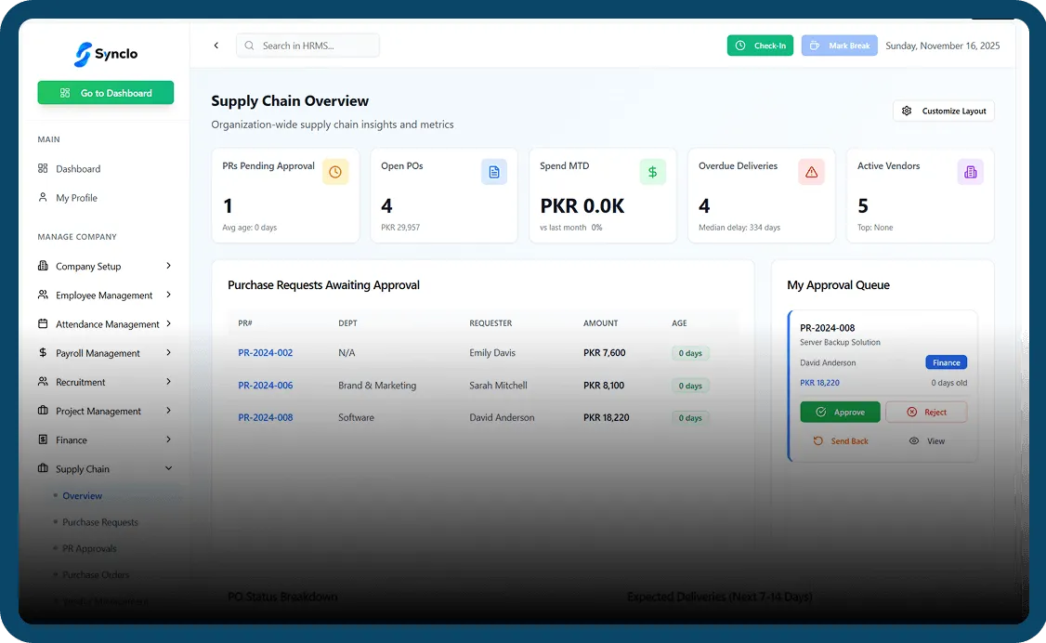Click the Search in HRMS field
This screenshot has width=1046, height=643.
tap(316, 46)
